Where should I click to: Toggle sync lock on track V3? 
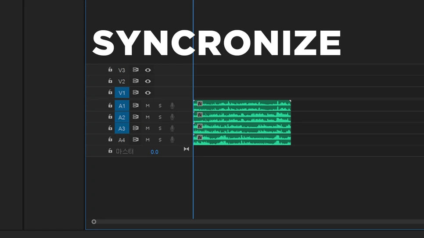pyautogui.click(x=136, y=70)
